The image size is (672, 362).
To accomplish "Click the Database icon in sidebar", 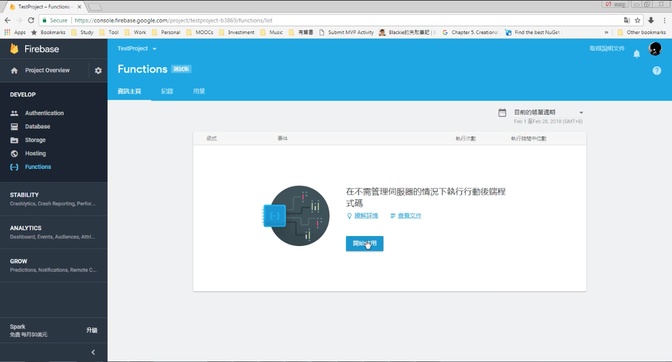I will pos(14,126).
